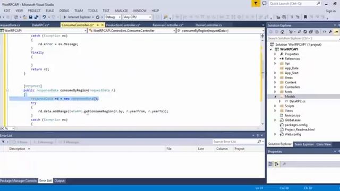
Task: Open the BUILD menu
Action: coord(50,11)
